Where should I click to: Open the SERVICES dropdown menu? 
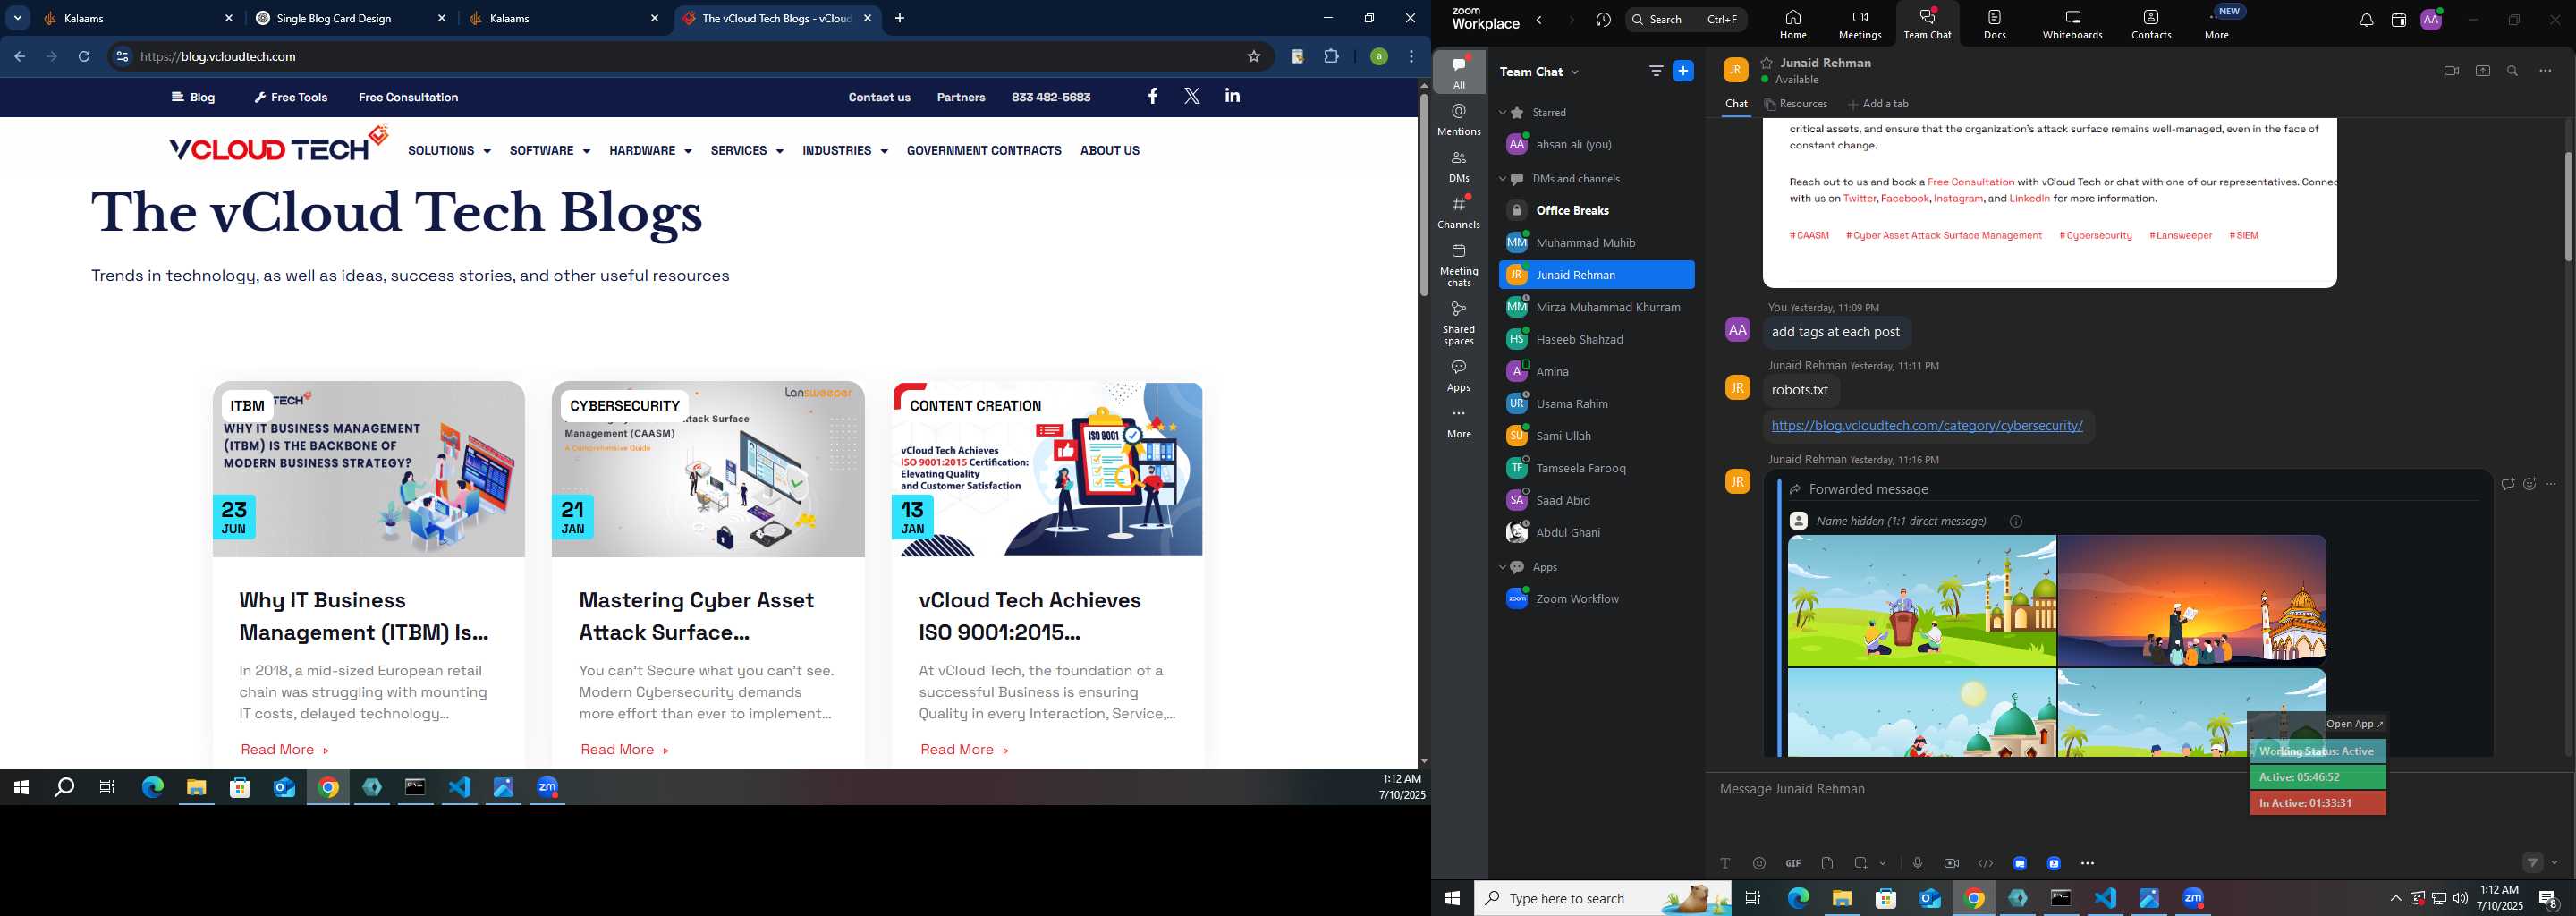click(x=747, y=151)
